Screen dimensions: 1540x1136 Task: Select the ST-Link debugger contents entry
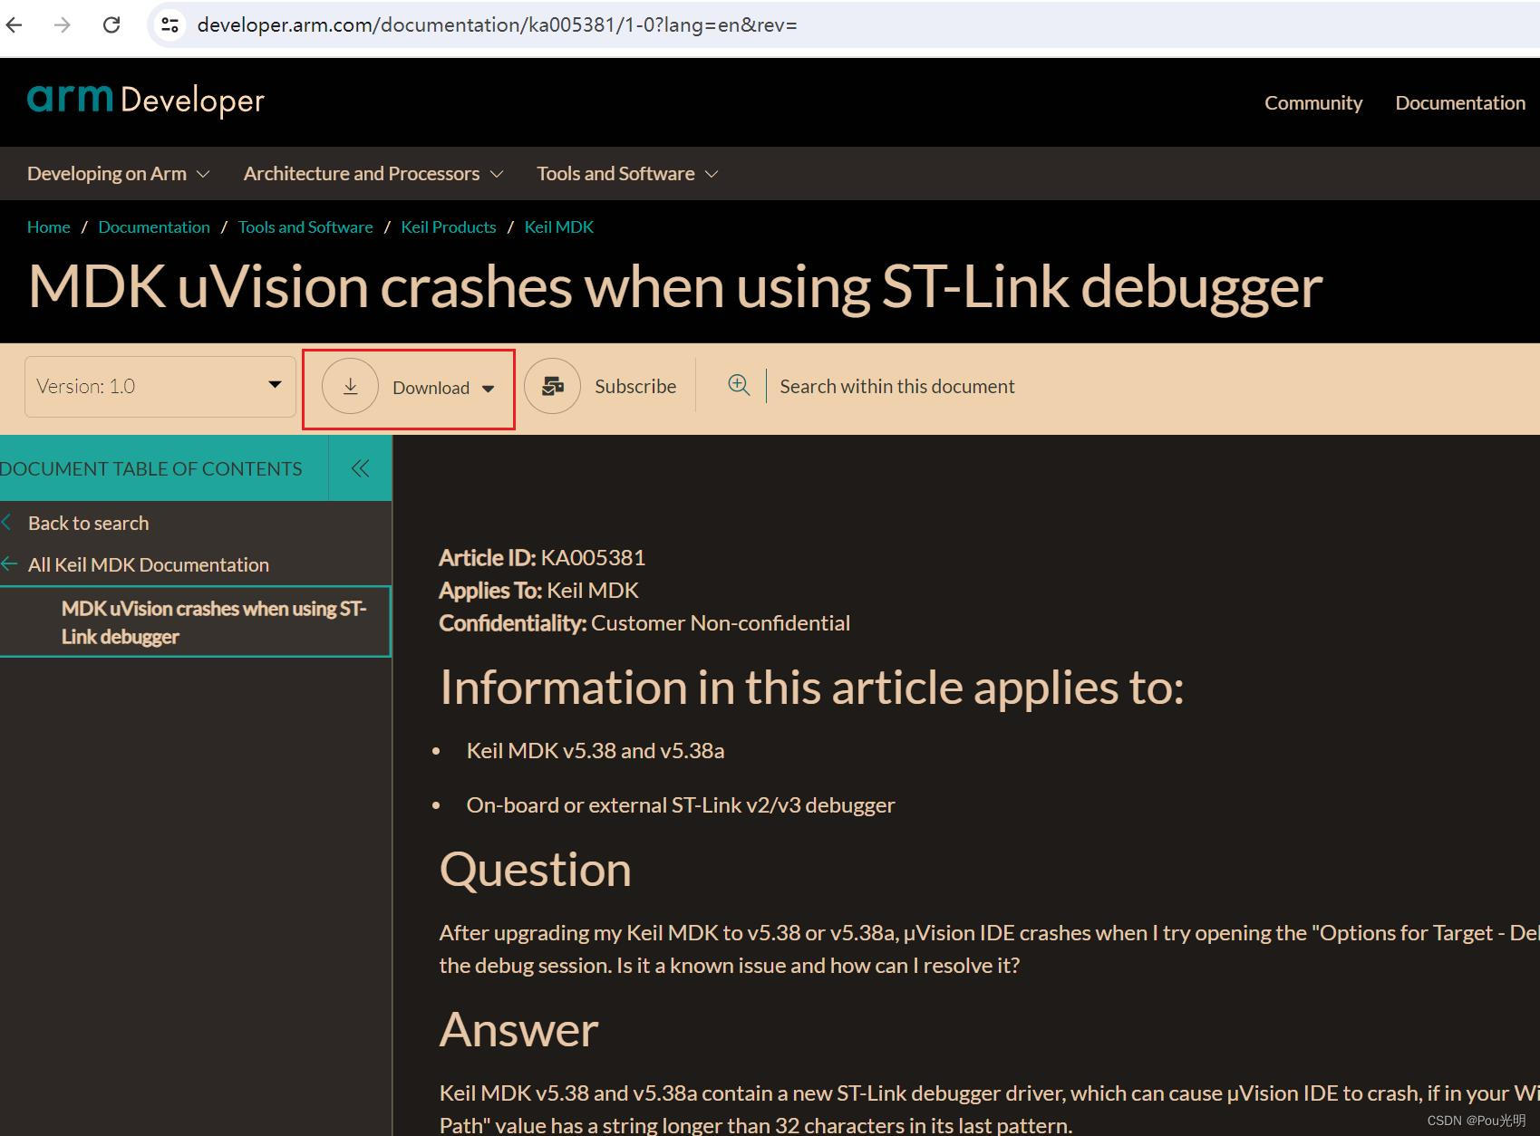195,622
